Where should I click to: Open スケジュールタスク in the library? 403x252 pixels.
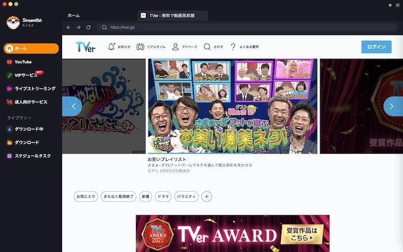[x=33, y=156]
